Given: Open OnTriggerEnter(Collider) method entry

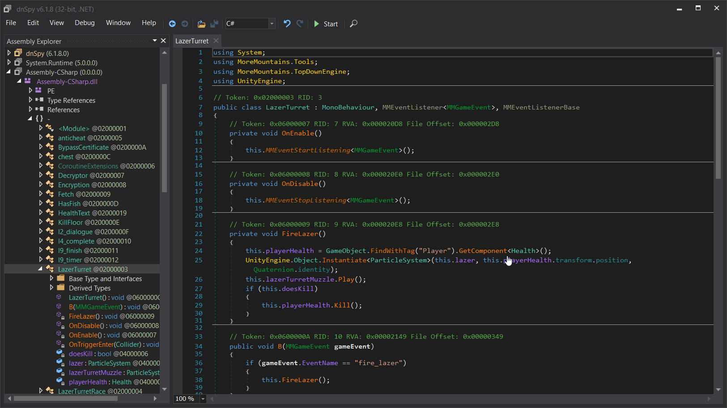Looking at the screenshot, I should pos(114,345).
